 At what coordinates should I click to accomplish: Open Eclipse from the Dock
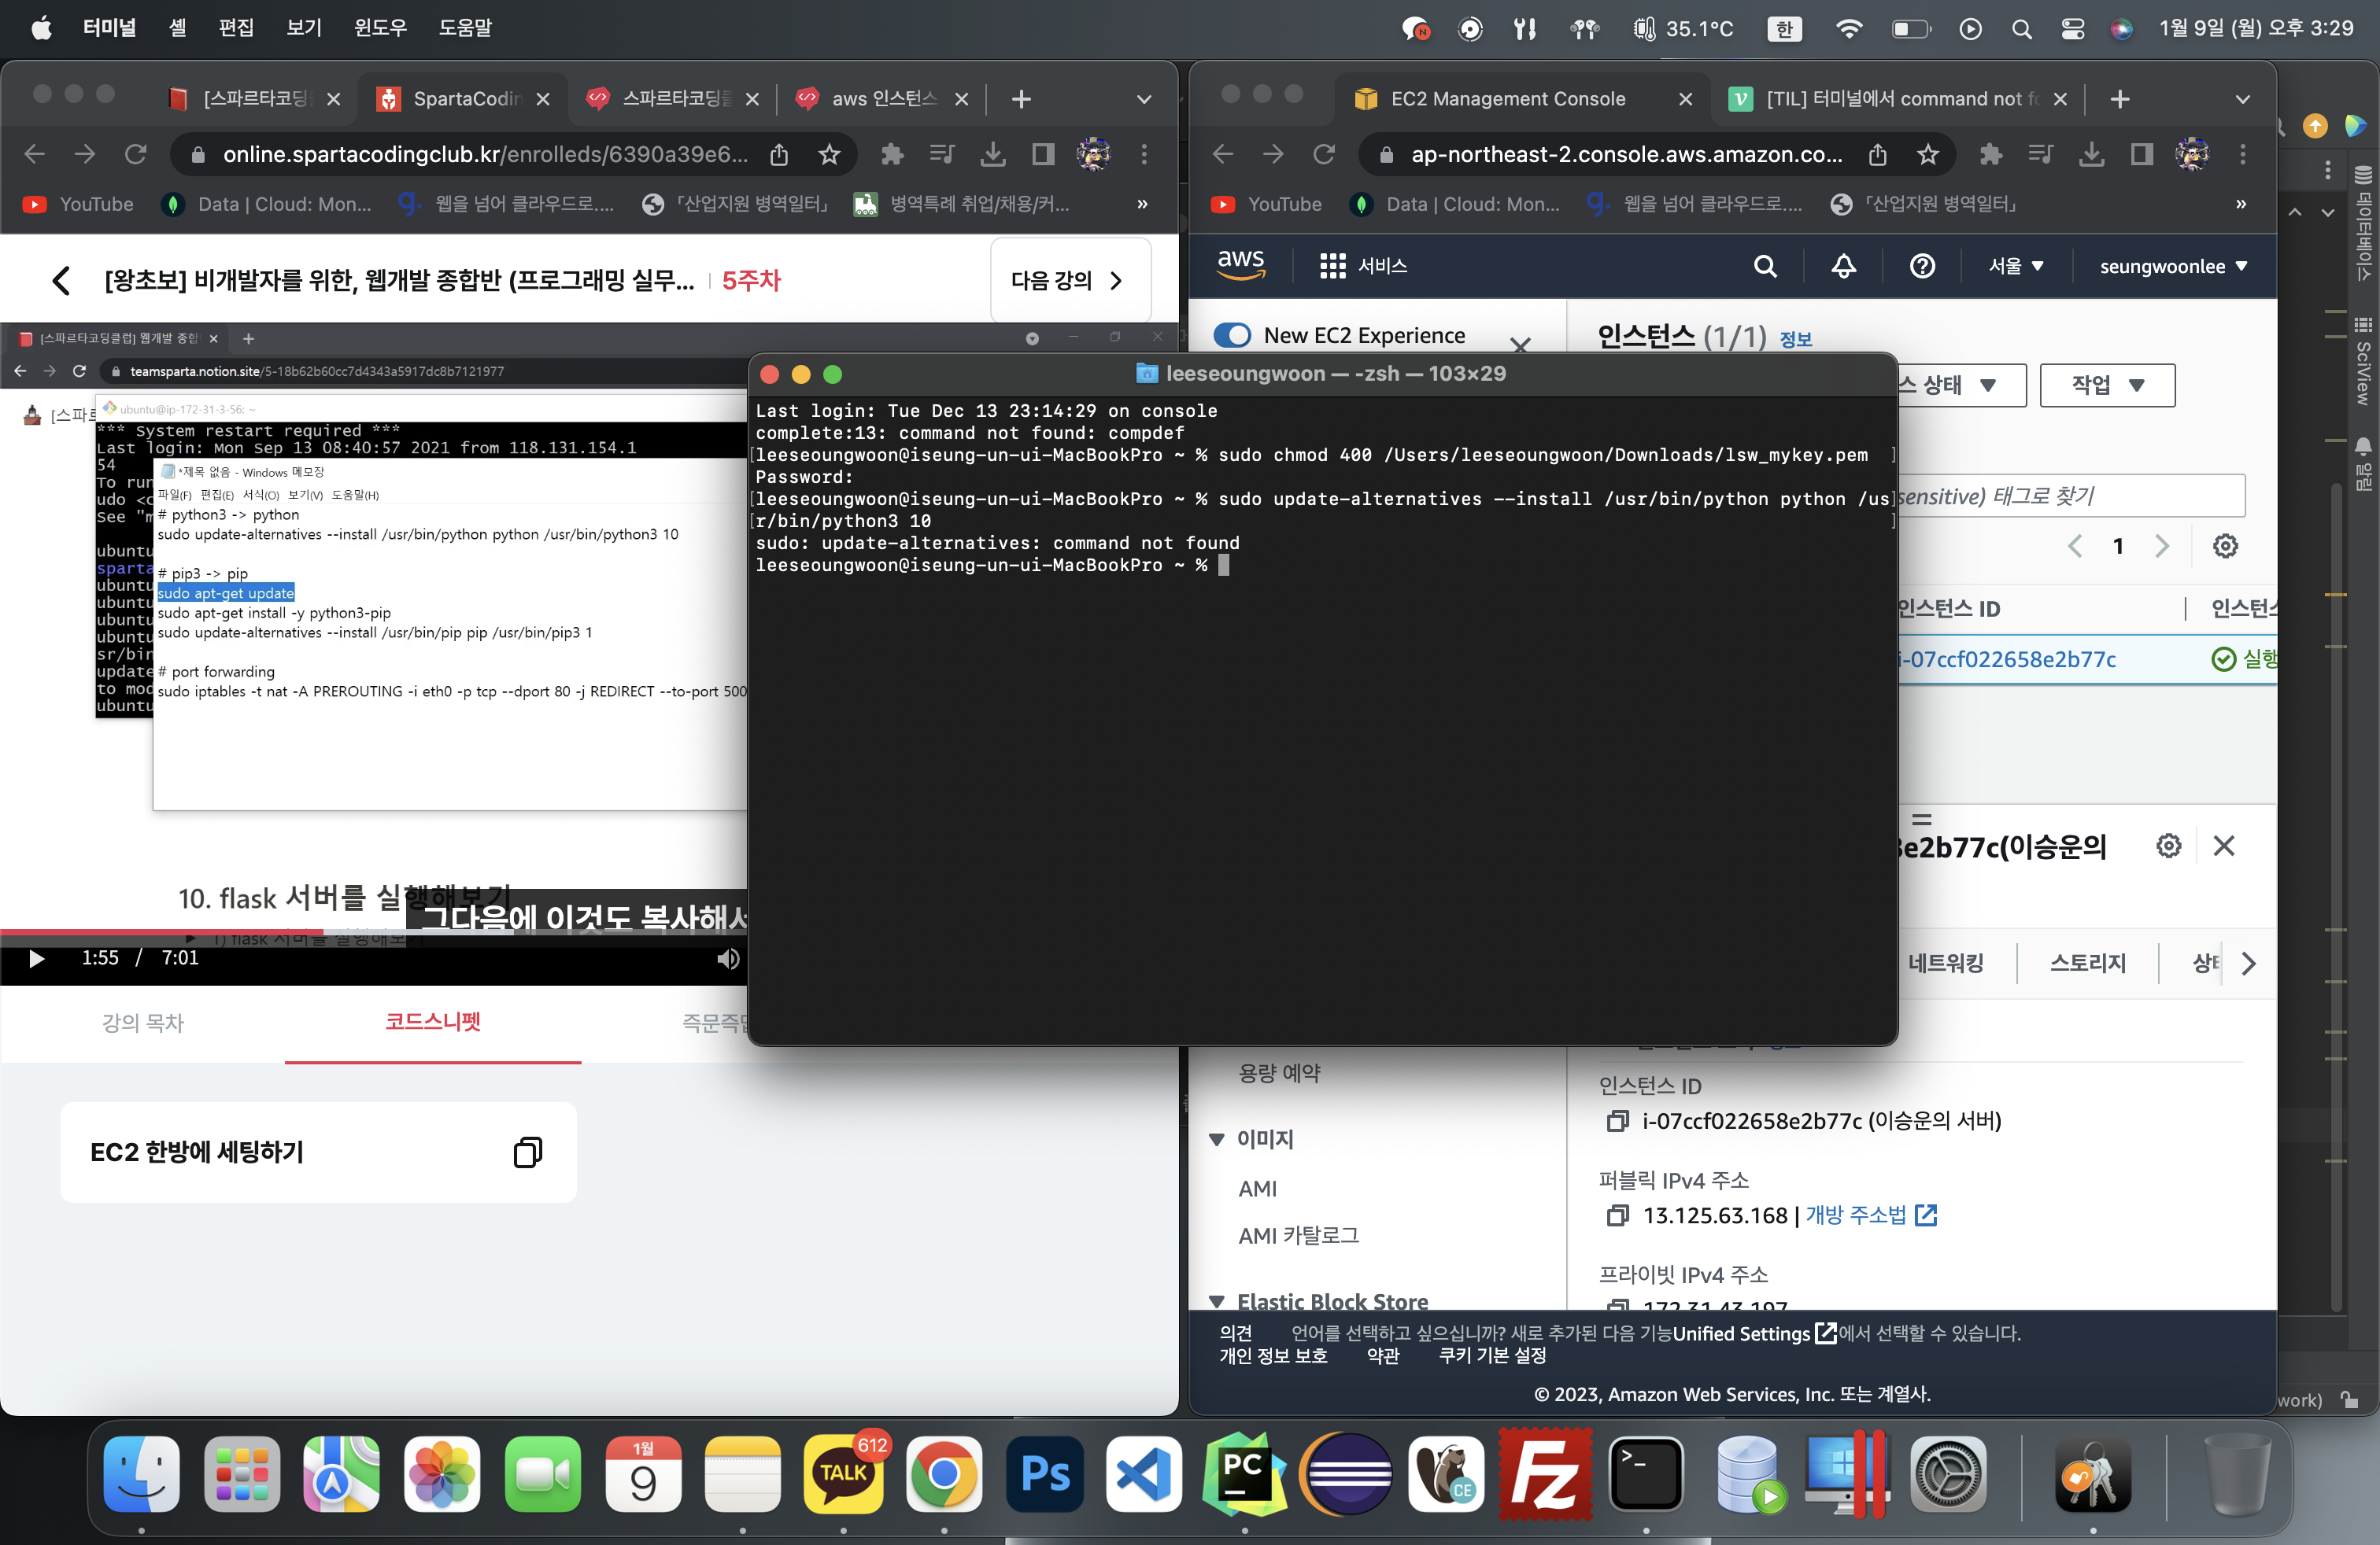click(1345, 1474)
